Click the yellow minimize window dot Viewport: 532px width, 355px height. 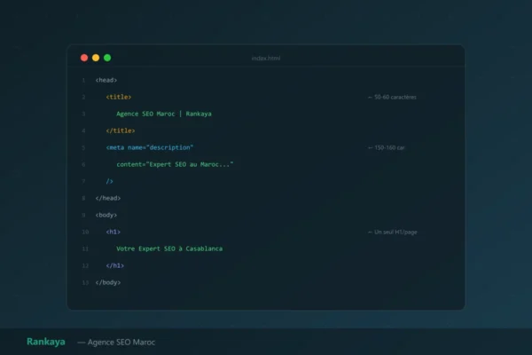[x=96, y=58]
